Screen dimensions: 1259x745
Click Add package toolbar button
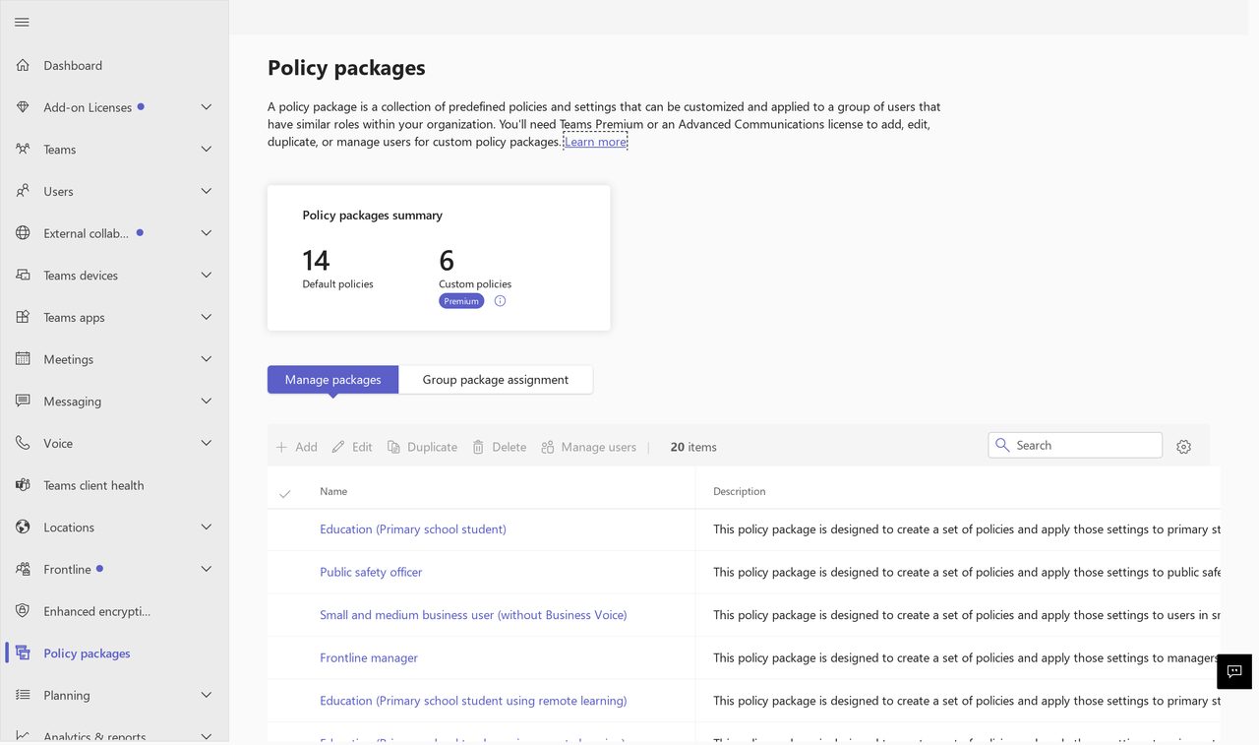[x=296, y=447]
